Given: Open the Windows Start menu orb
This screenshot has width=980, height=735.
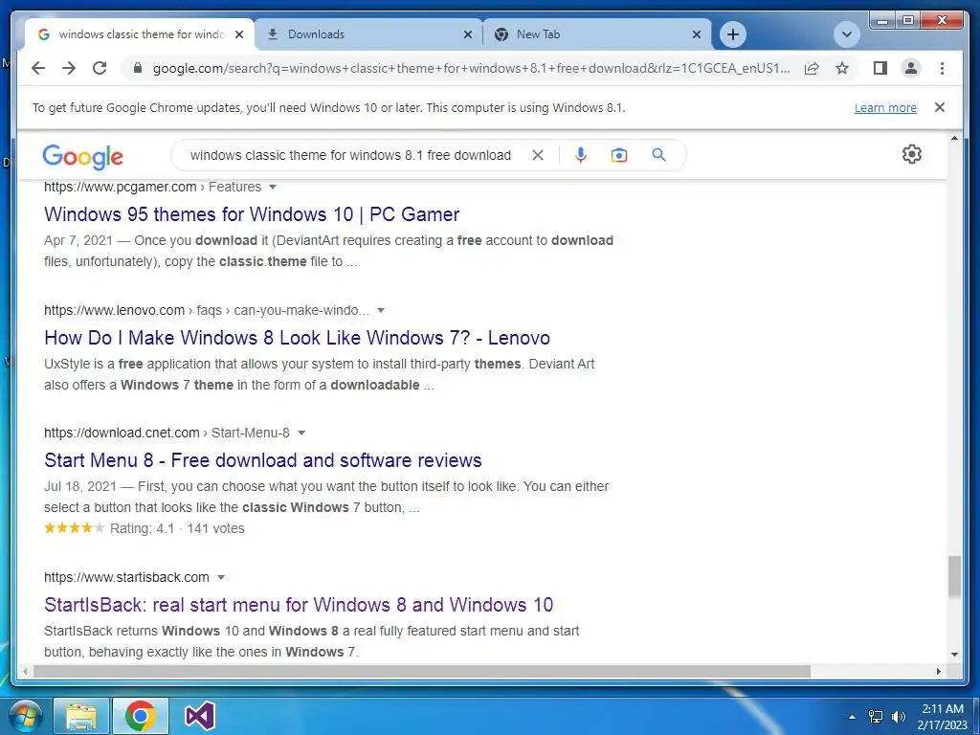Looking at the screenshot, I should pos(26,716).
